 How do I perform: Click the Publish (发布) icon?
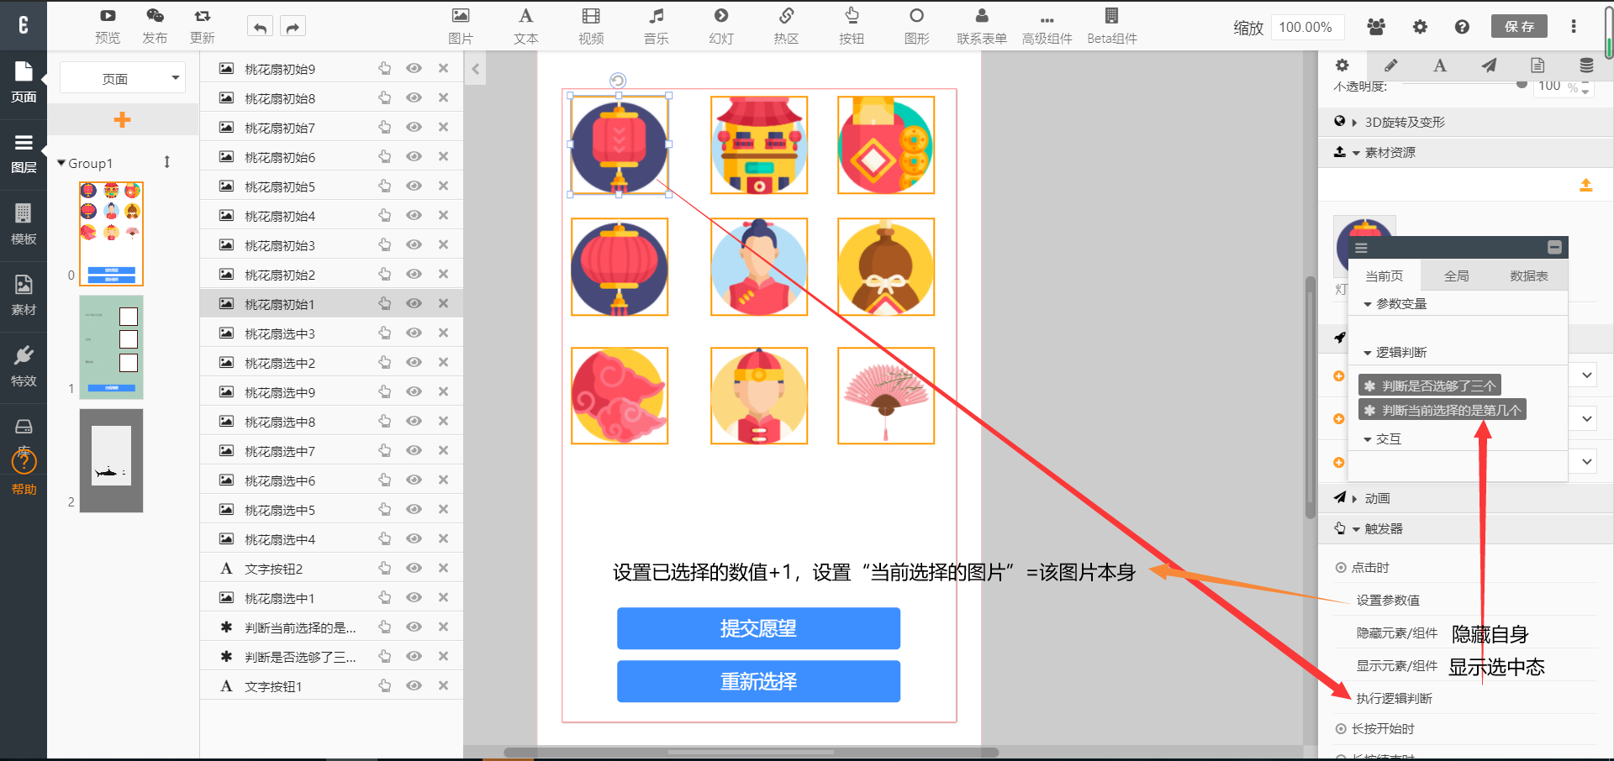(x=155, y=25)
